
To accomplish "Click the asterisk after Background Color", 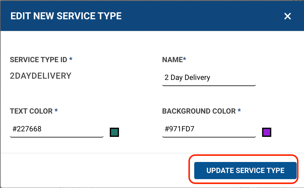I will [x=239, y=111].
